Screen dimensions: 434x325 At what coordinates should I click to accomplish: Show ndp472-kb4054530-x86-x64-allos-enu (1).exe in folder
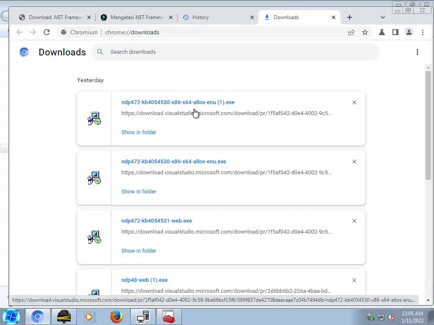(139, 132)
